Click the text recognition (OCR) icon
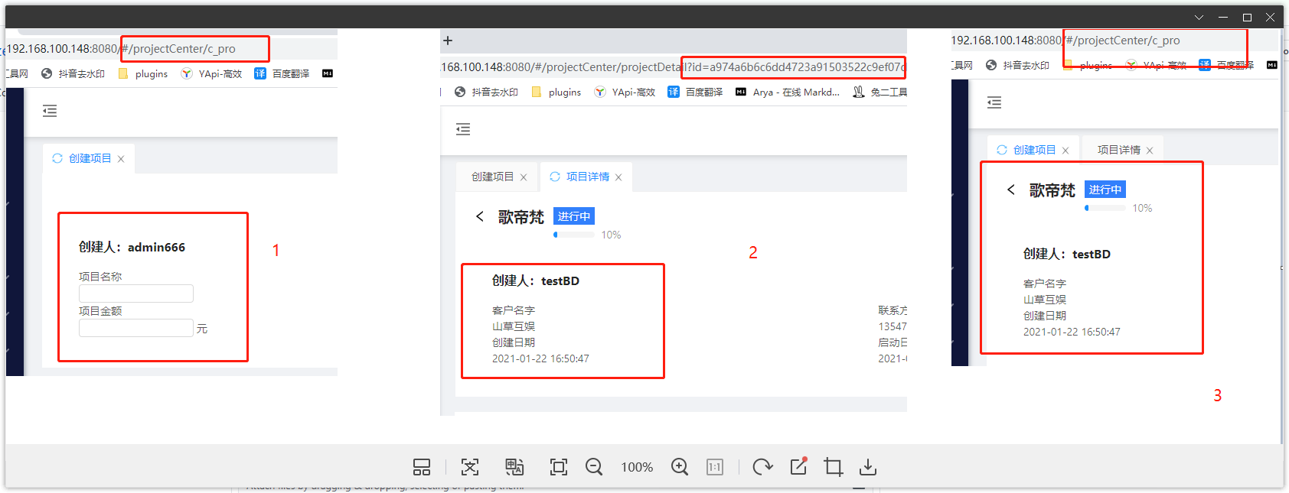 470,467
